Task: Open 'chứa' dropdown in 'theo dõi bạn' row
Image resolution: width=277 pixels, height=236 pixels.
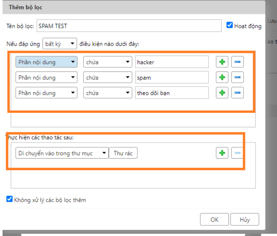Action: tap(108, 93)
